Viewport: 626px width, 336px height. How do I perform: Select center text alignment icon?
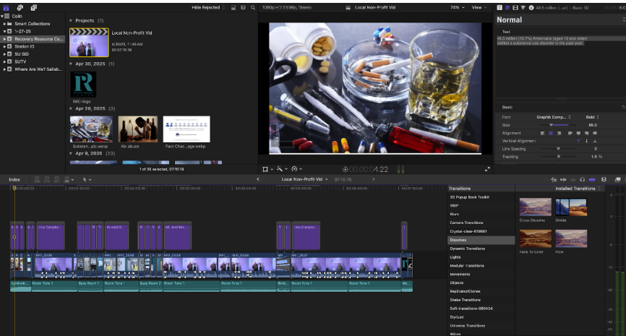pos(551,133)
